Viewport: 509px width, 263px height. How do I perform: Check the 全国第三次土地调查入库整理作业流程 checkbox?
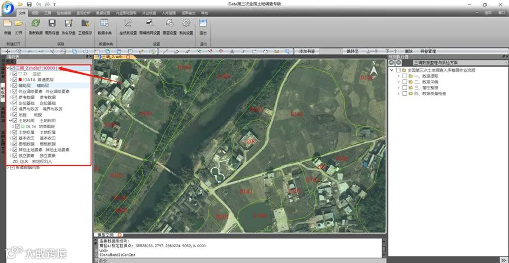(x=398, y=70)
